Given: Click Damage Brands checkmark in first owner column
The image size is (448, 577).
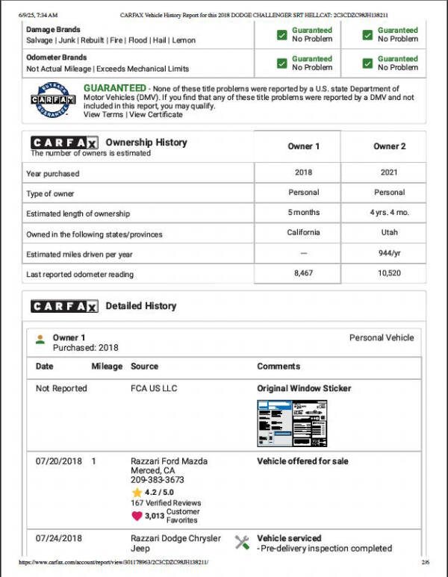Looking at the screenshot, I should (x=282, y=35).
